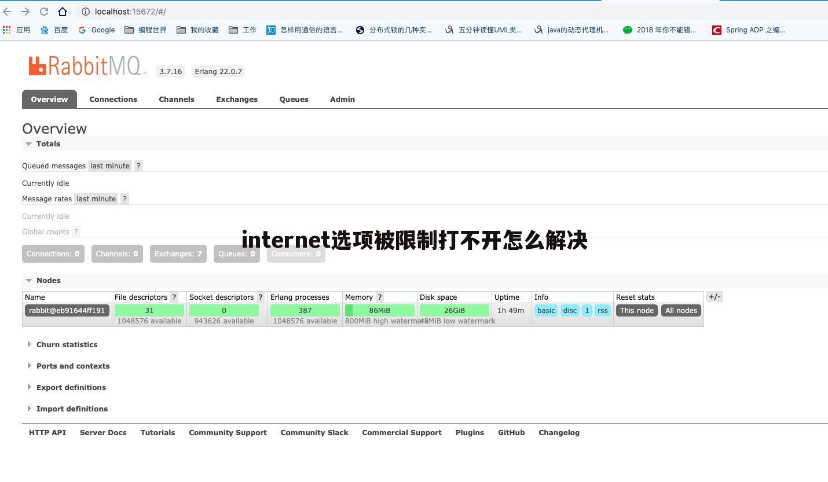Open the Google bookmark
Screen dimensions: 828x482
[x=96, y=30]
